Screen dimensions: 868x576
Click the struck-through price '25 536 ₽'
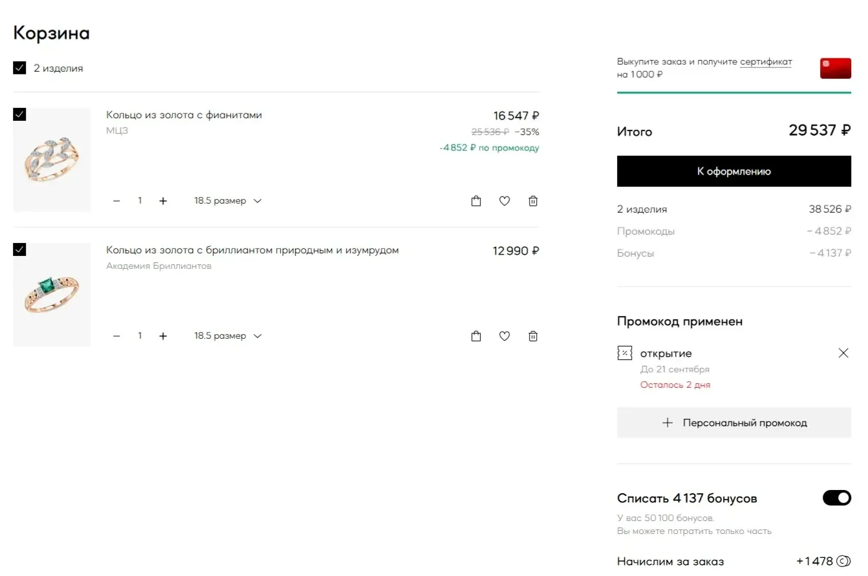[490, 132]
